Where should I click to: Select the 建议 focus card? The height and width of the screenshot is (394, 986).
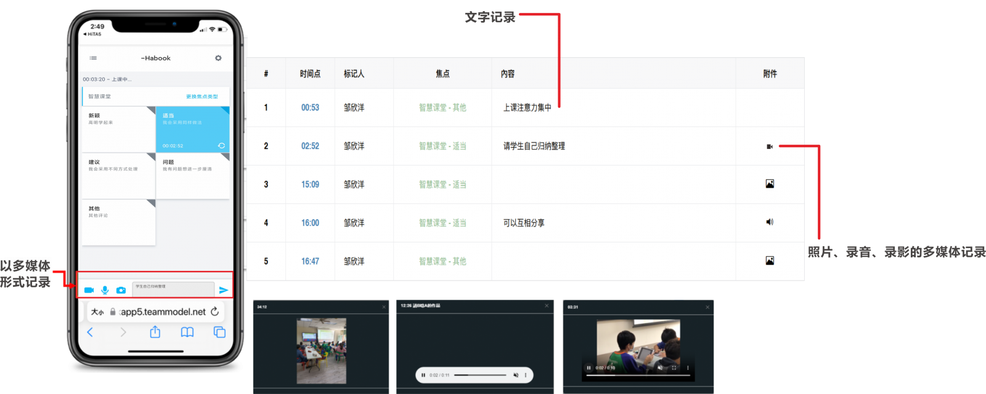coord(118,176)
